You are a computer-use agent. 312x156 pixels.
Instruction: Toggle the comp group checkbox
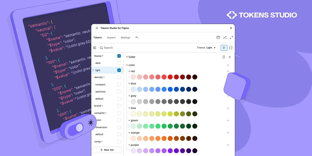[x=119, y=142]
